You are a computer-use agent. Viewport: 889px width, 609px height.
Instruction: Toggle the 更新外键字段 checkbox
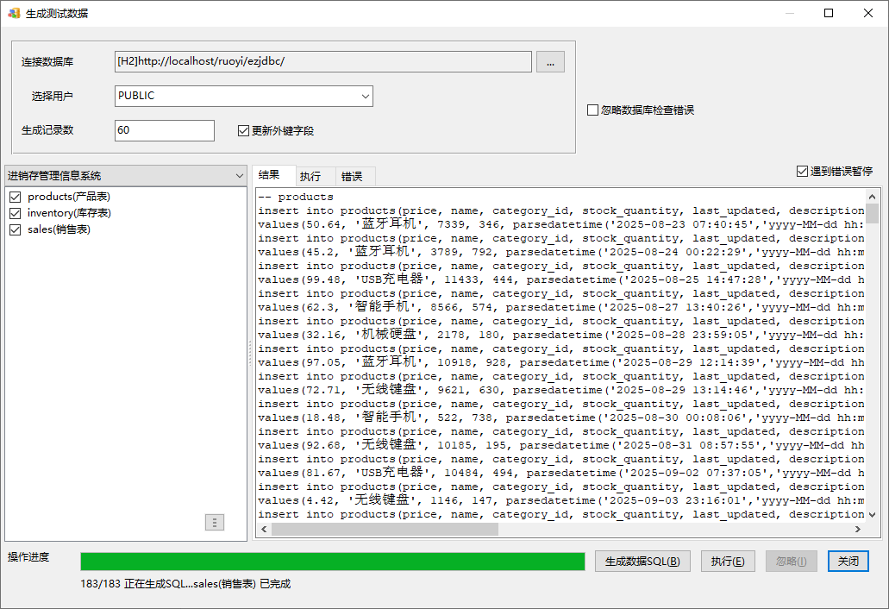[x=244, y=131]
